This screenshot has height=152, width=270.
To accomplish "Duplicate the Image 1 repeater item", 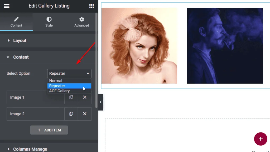I will click(71, 97).
